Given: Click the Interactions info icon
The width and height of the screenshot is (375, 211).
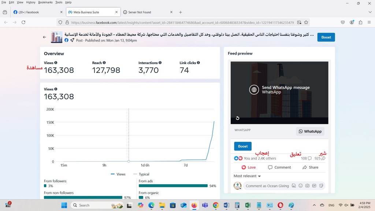Looking at the screenshot, I should [x=160, y=63].
